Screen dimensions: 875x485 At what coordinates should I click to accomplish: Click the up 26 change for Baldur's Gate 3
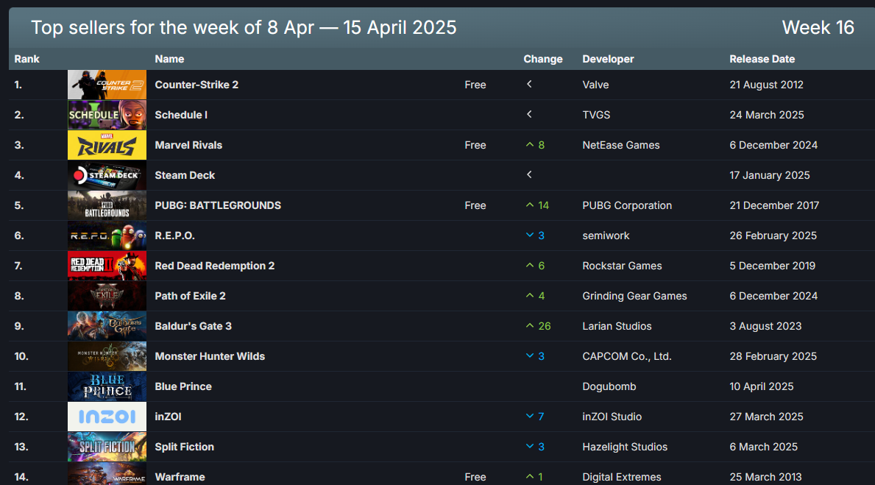click(x=538, y=326)
